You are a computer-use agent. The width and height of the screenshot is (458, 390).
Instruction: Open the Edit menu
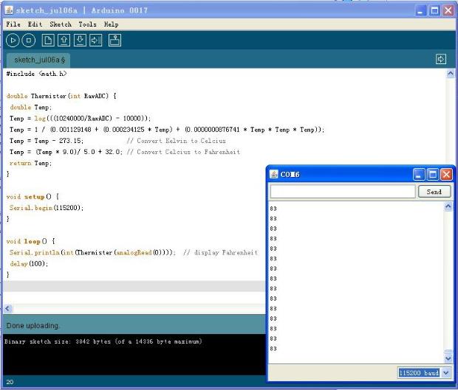(x=35, y=24)
